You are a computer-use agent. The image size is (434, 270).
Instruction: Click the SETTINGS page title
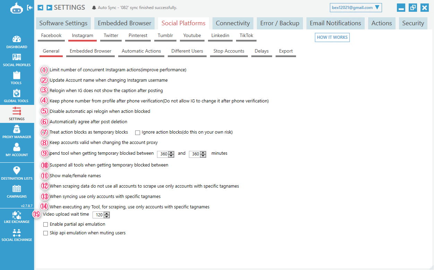click(69, 7)
